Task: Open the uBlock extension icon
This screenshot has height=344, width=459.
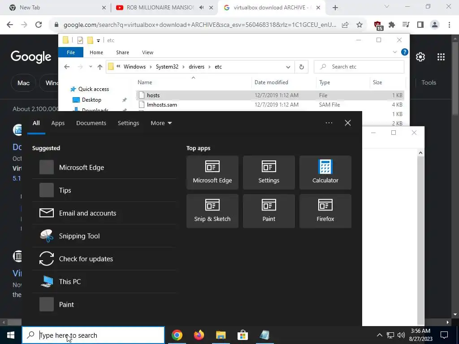Action: coord(378,25)
